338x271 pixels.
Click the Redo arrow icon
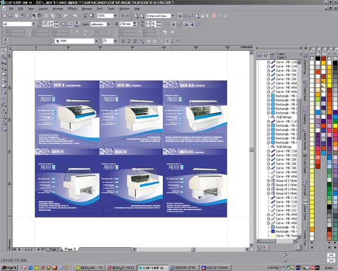[x=74, y=16]
